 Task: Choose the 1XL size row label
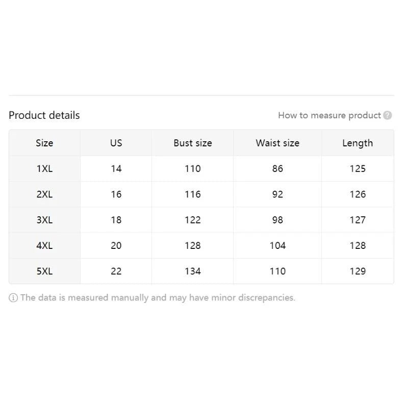pyautogui.click(x=44, y=169)
